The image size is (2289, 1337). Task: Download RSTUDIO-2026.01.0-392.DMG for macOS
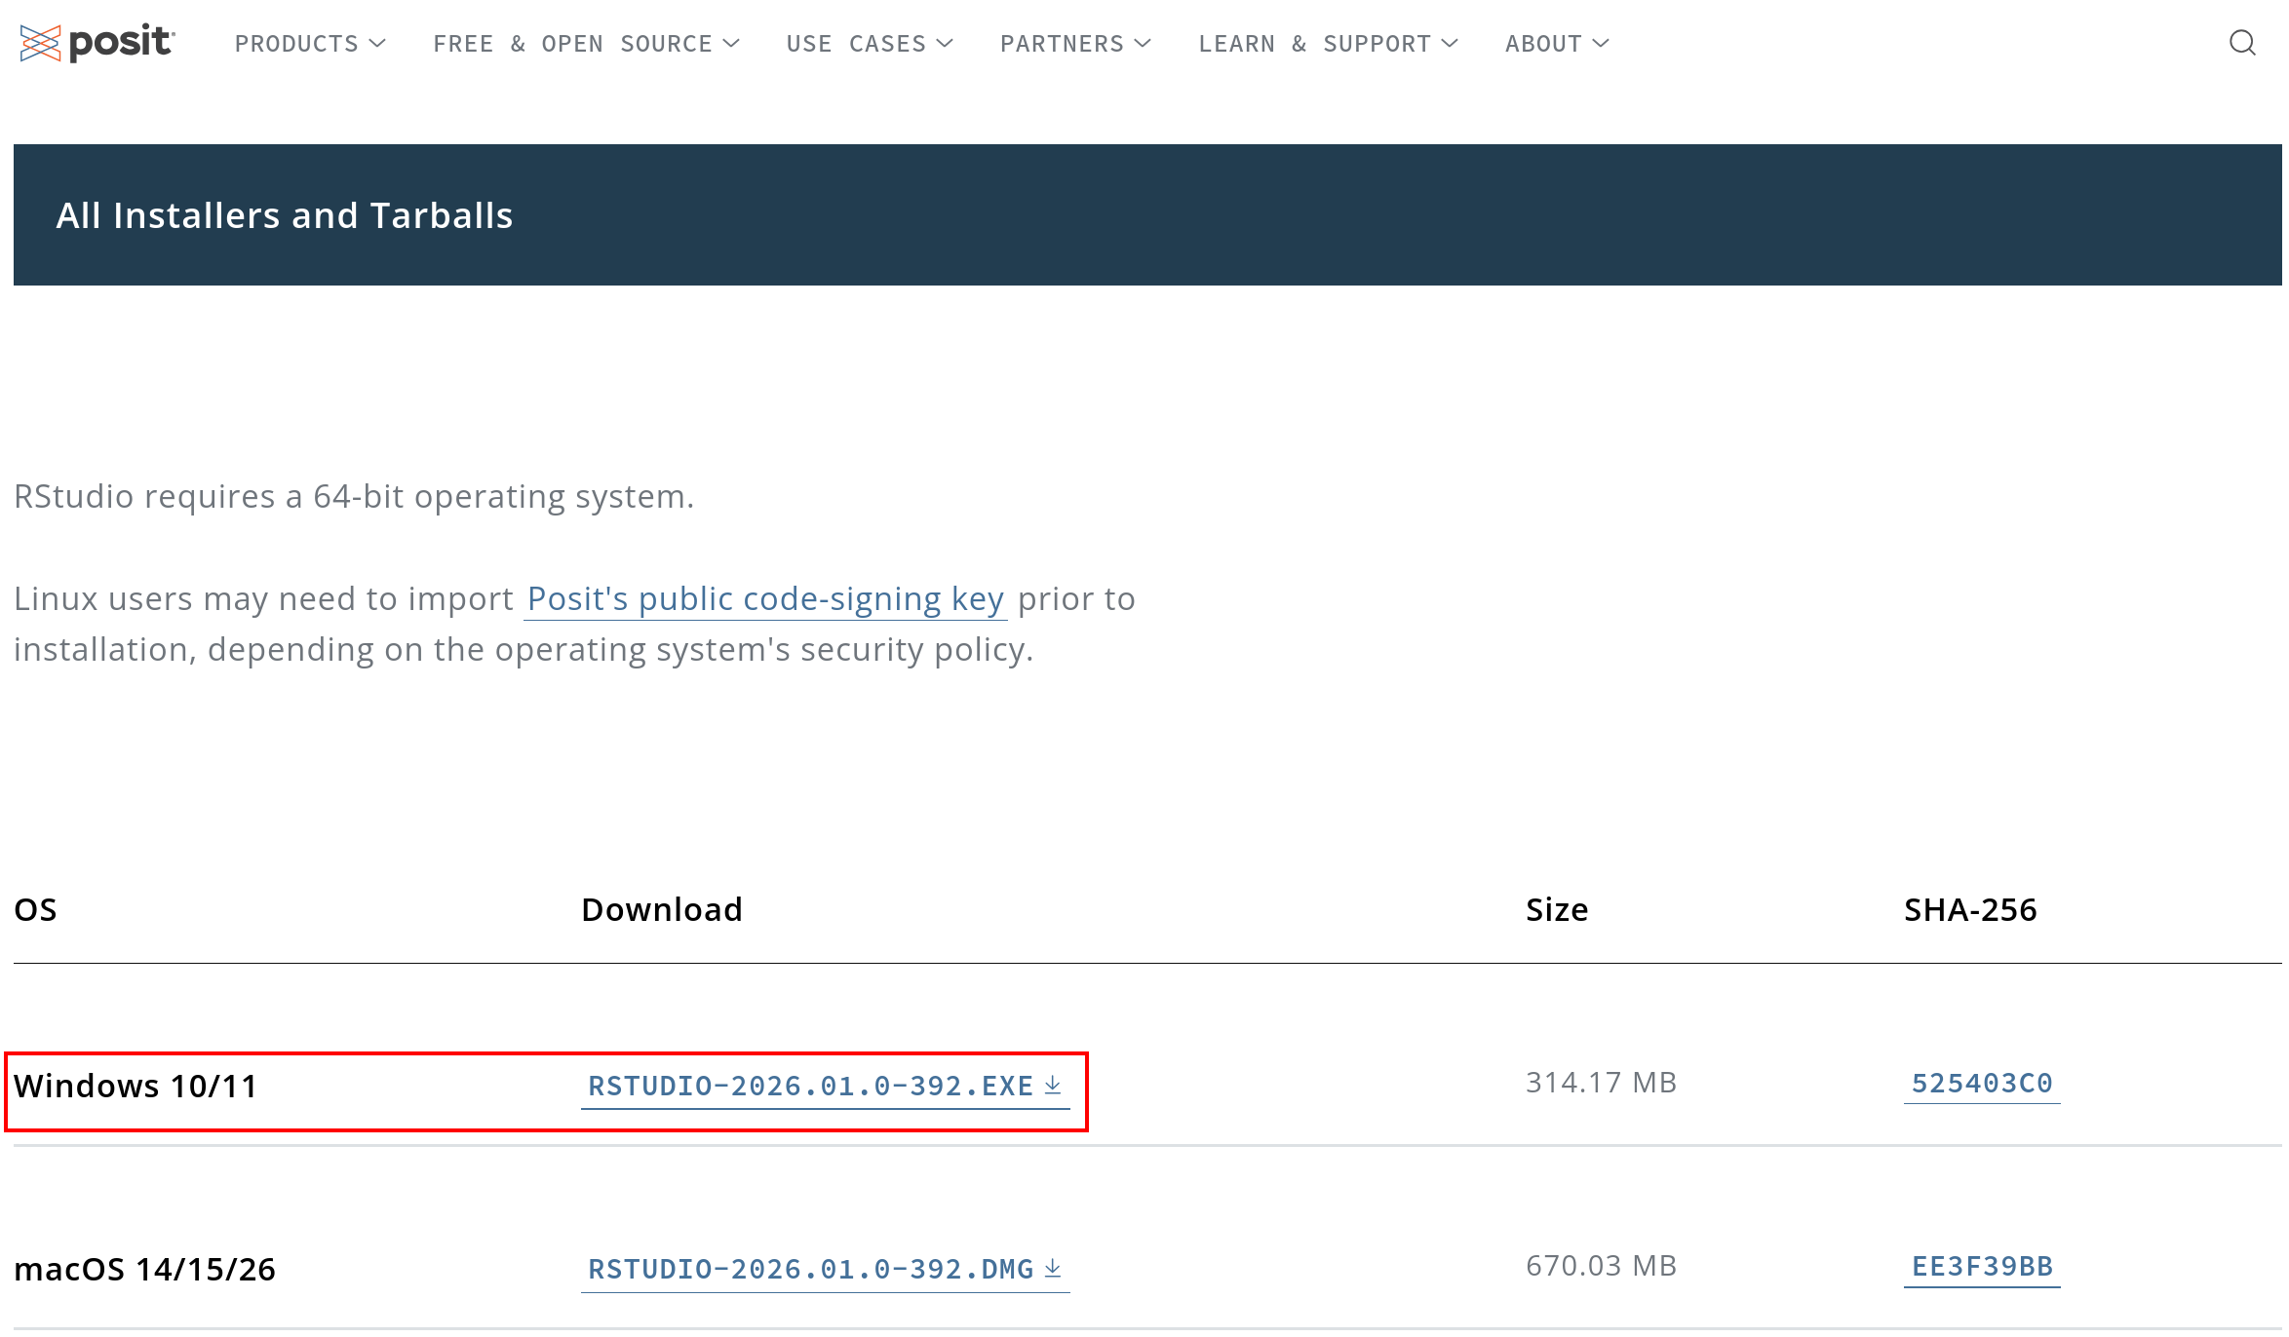[x=810, y=1269]
